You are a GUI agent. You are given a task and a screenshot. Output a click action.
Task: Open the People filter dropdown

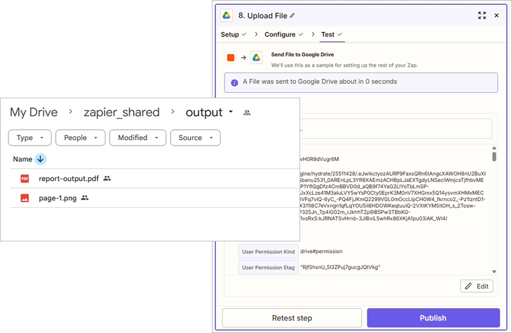(x=80, y=138)
